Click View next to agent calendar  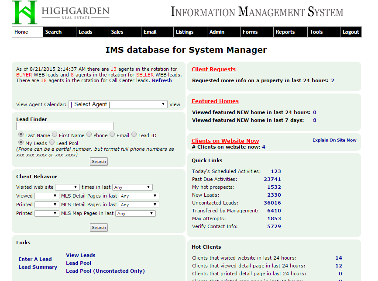click(175, 104)
